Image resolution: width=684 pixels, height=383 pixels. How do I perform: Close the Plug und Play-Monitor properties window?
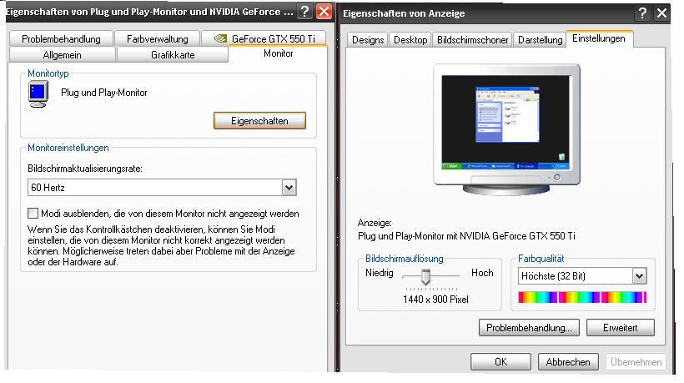[324, 12]
